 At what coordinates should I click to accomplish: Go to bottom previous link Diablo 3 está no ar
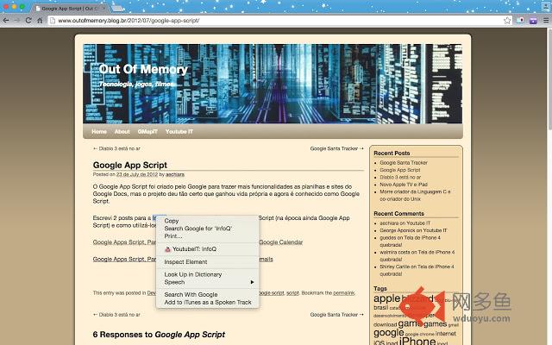click(116, 315)
